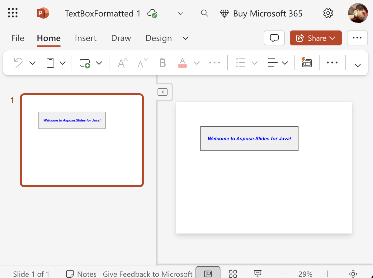Open the Designer icon in the toolbar
Viewport: 373px width, 278px height.
[307, 63]
